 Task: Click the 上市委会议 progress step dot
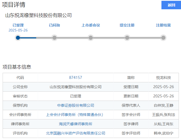91,38
